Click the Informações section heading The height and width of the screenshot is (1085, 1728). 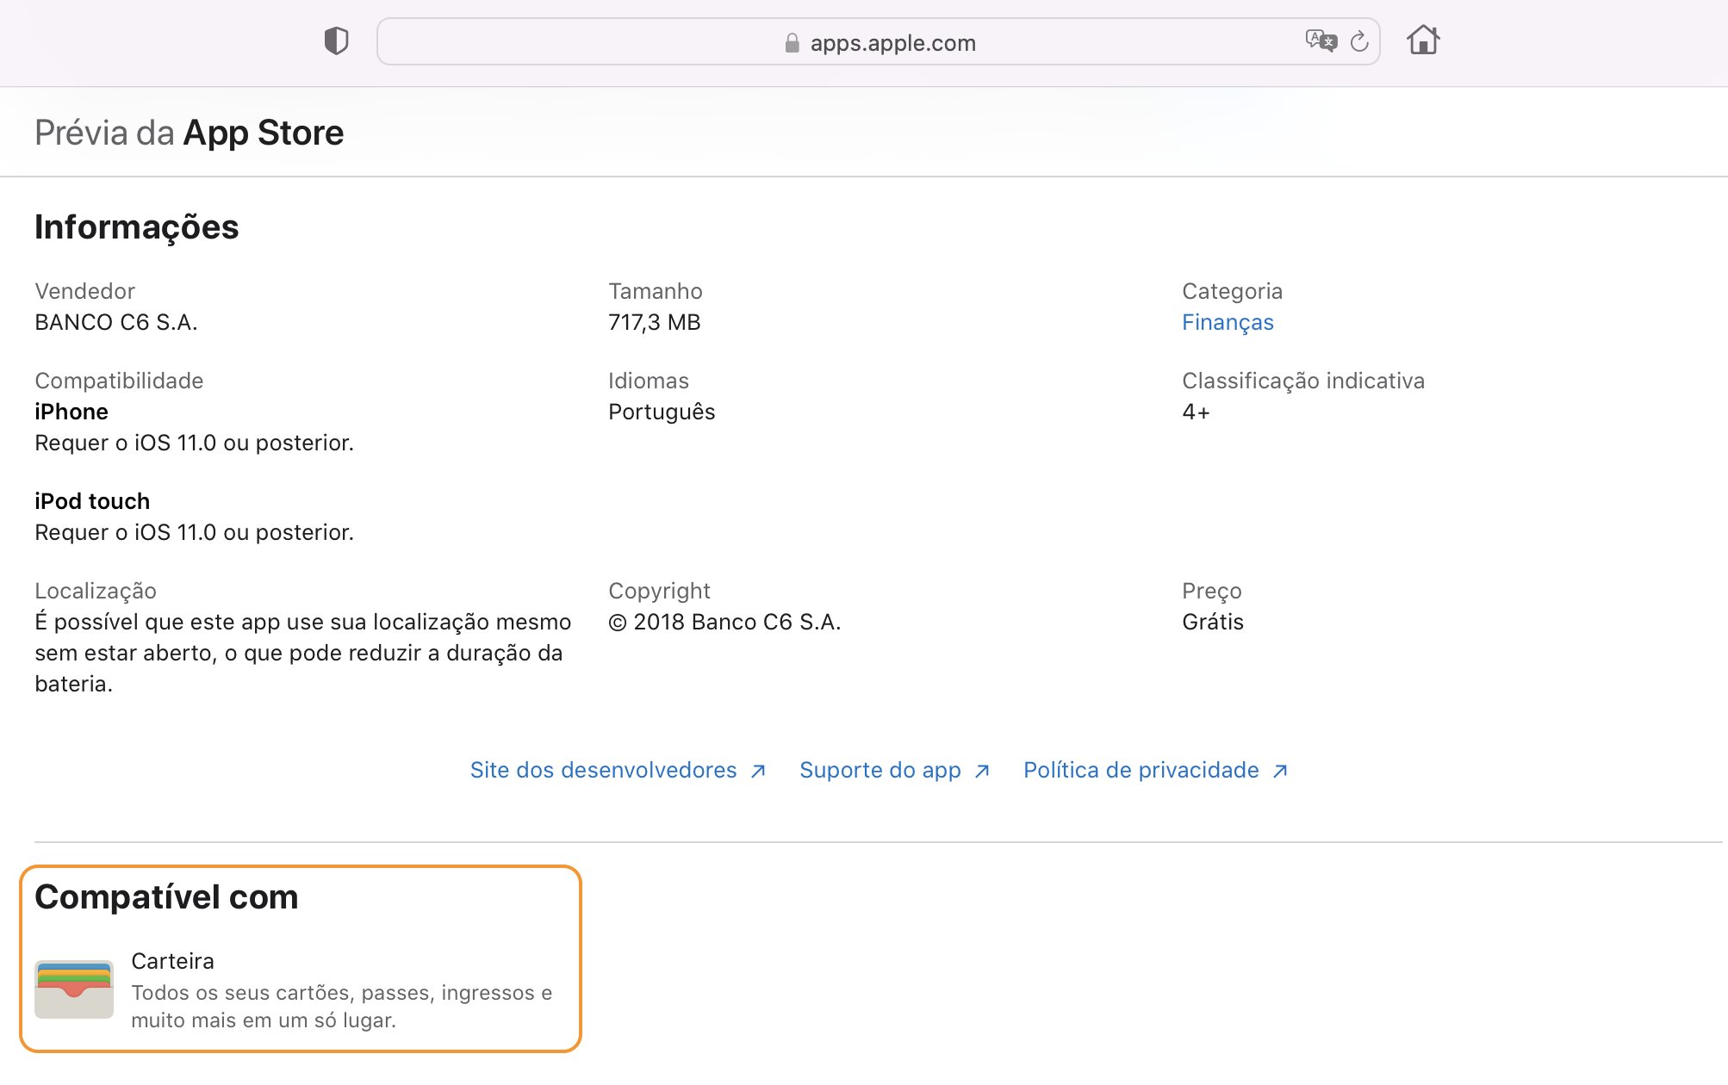[x=137, y=227]
